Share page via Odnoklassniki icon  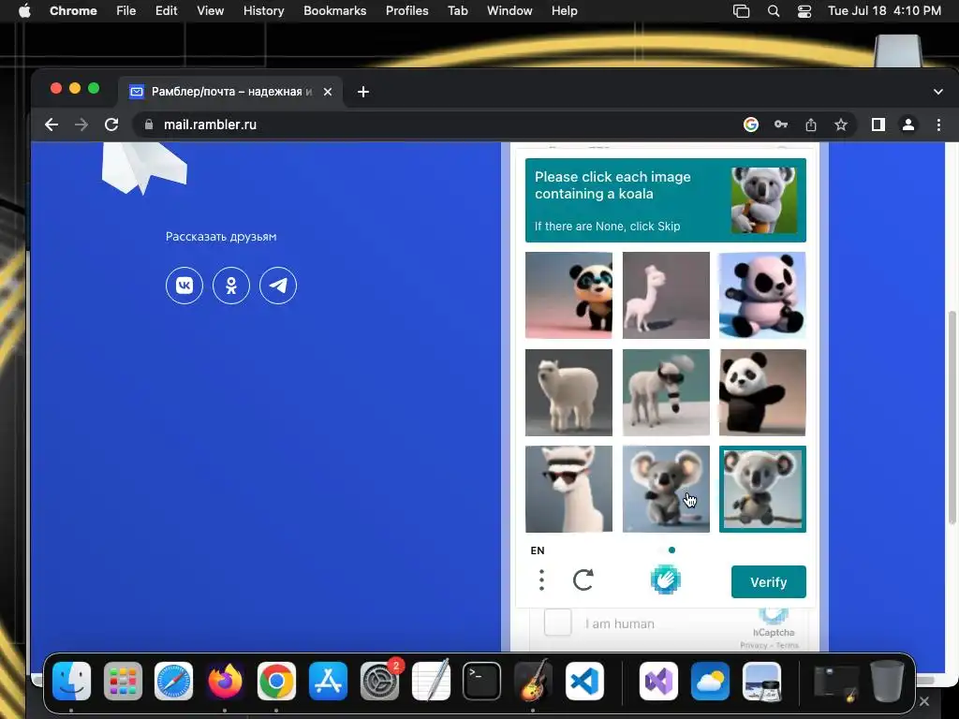(x=231, y=286)
